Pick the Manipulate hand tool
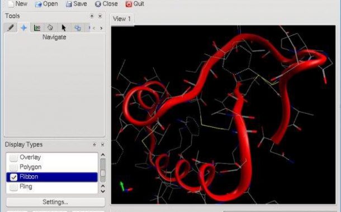Image resolution: width=341 pixels, height=212 pixels. (50, 28)
